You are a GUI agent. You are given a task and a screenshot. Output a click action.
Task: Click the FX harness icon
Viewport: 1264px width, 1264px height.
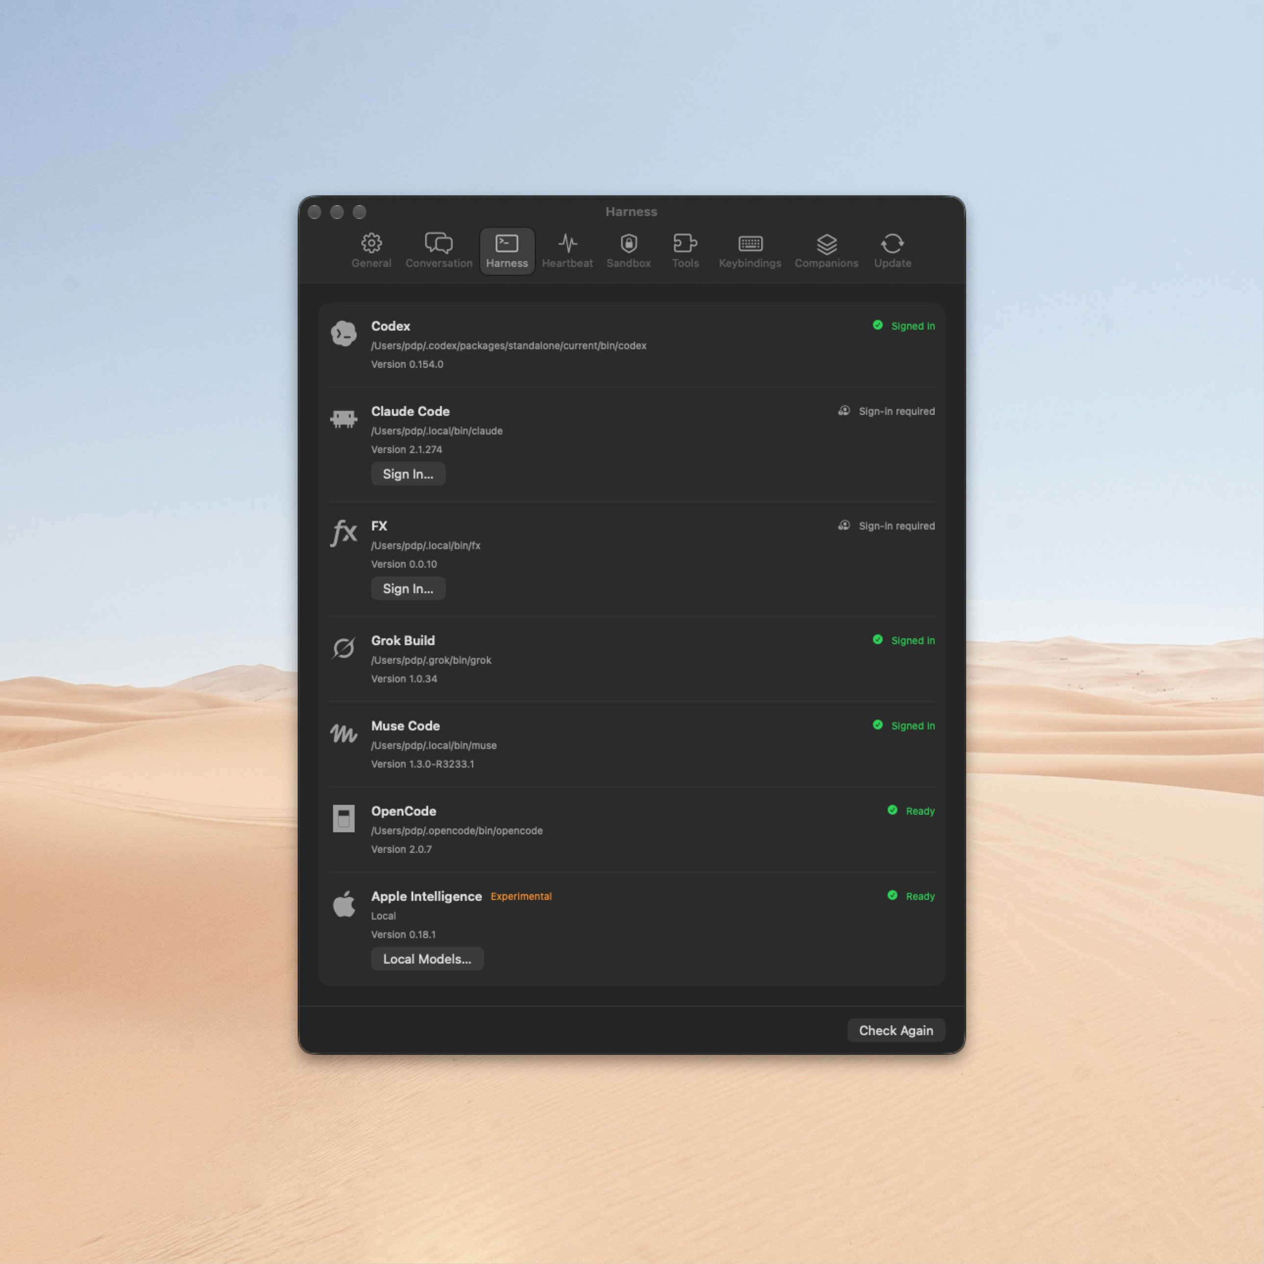tap(343, 533)
